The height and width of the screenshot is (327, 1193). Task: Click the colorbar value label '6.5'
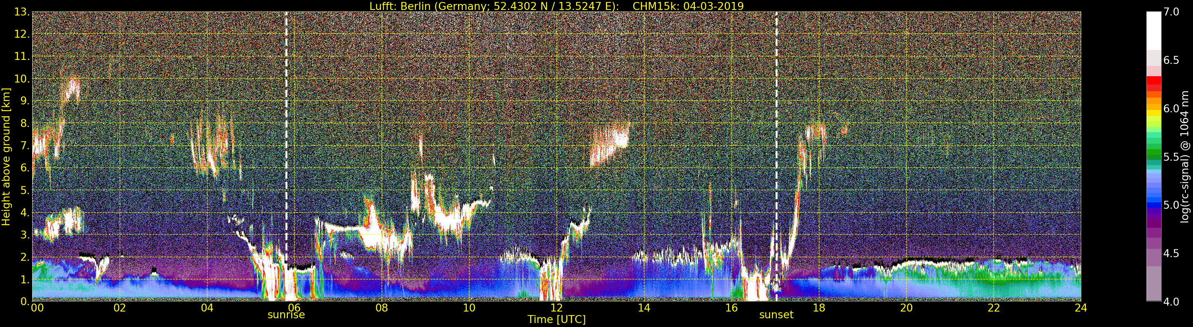pos(1171,60)
